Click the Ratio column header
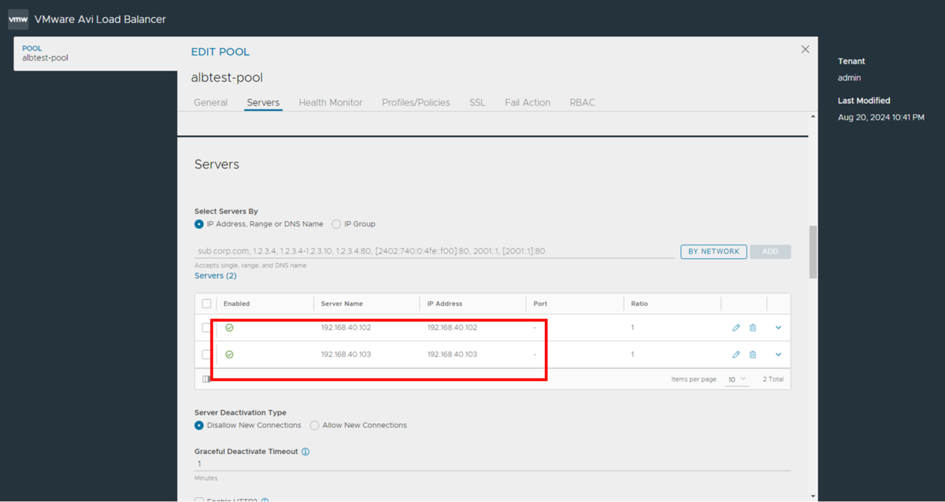 639,304
